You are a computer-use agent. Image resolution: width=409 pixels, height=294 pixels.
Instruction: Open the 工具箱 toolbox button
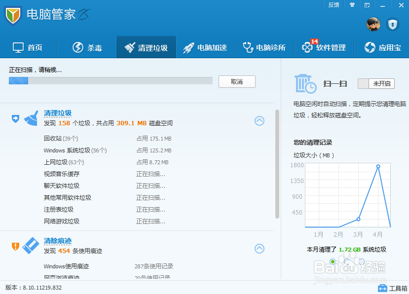point(393,288)
